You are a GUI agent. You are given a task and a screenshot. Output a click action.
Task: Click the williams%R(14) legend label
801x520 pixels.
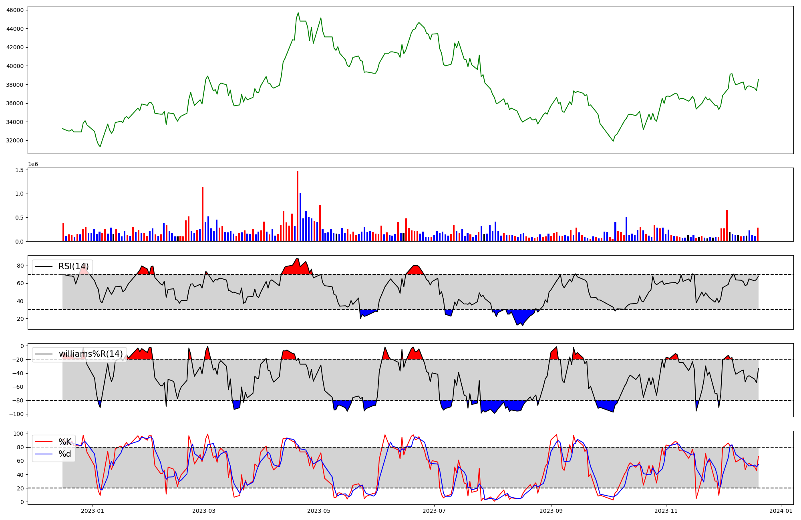coord(91,354)
